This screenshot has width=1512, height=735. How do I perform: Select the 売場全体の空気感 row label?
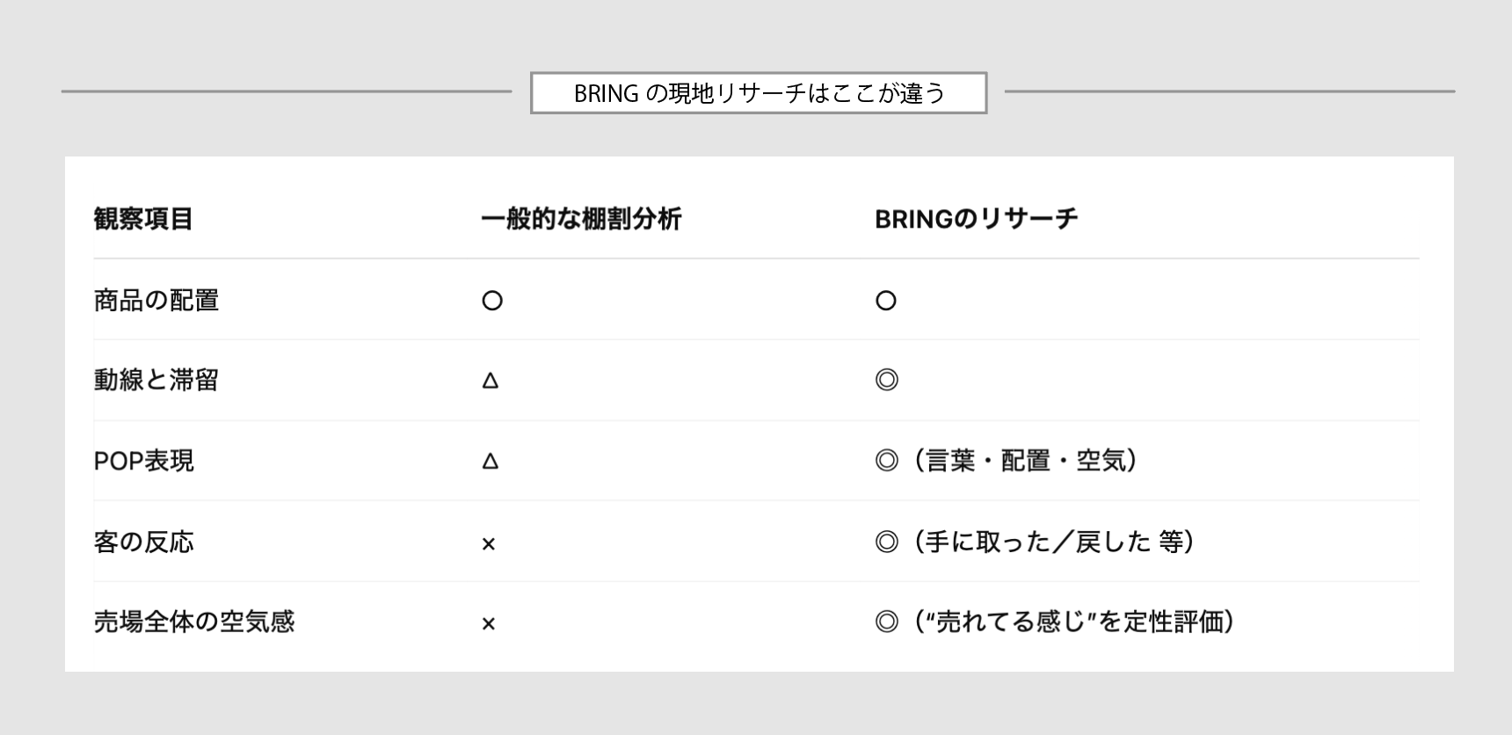pyautogui.click(x=194, y=622)
